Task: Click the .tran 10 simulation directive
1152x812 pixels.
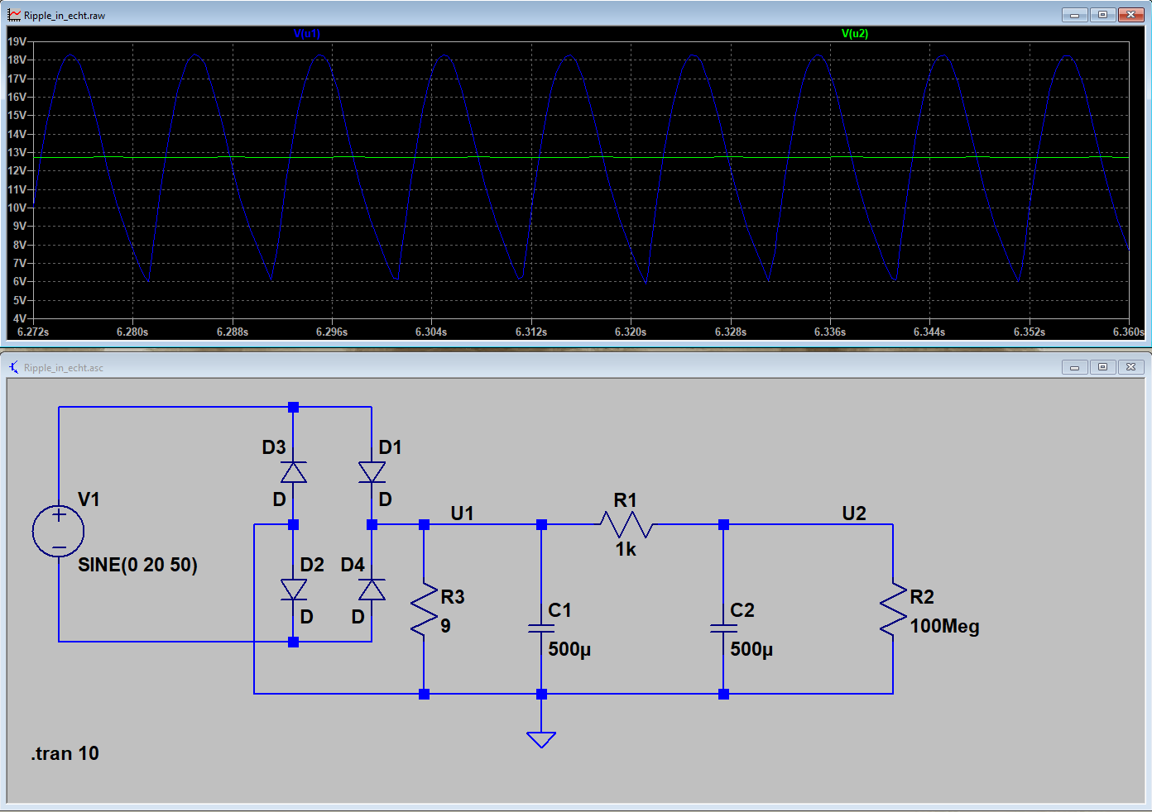Action: point(65,753)
